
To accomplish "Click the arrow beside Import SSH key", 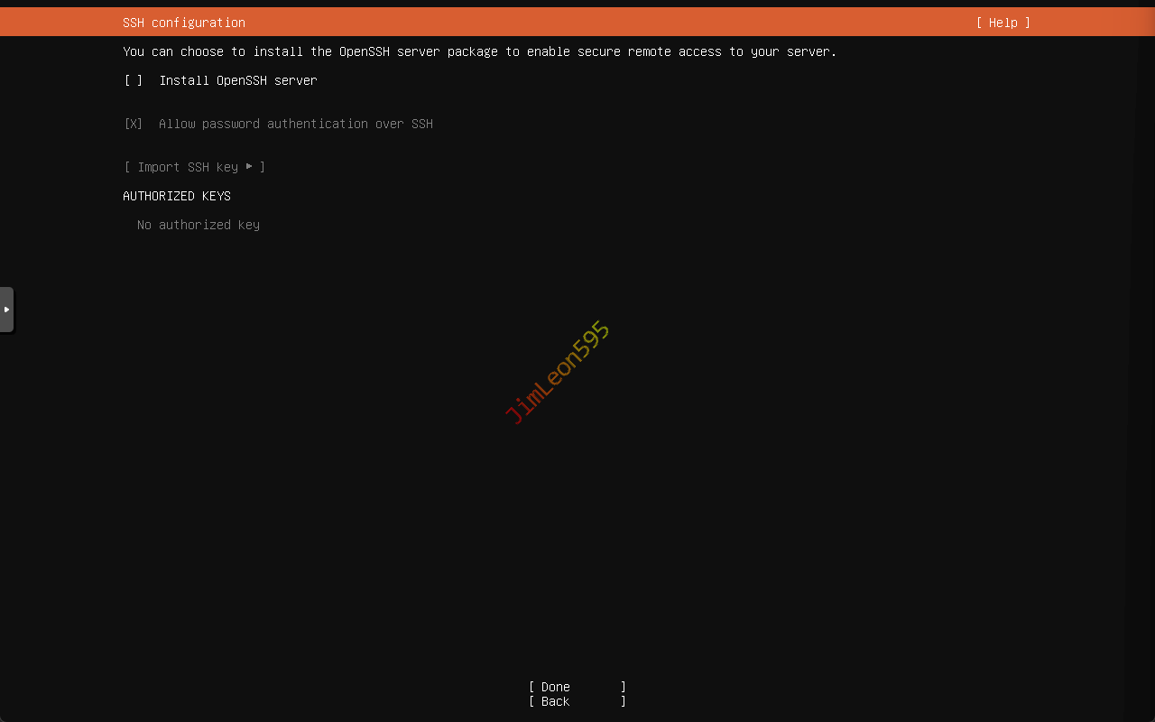I will 249,166.
